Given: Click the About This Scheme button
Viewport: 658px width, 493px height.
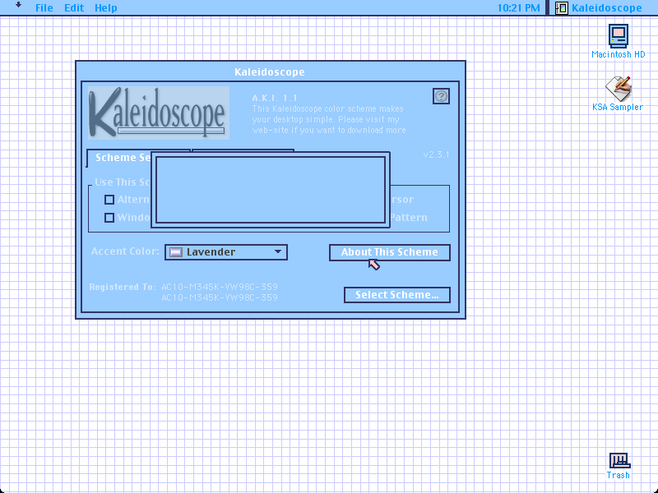Looking at the screenshot, I should tap(389, 252).
